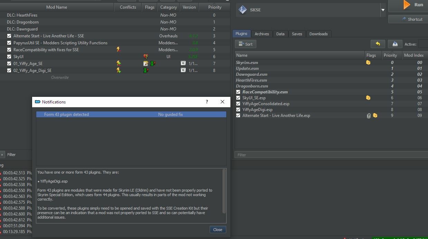Click the Version column header
Screen dimensions: 428x239
189,7
